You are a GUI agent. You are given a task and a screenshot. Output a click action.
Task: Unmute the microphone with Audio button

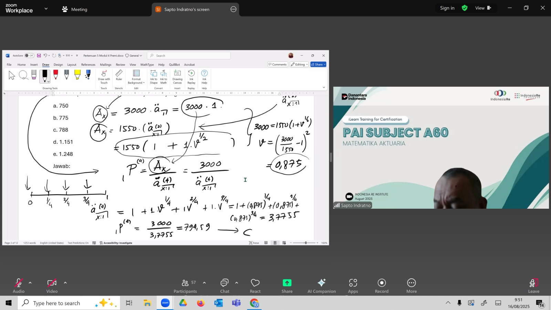click(x=19, y=286)
